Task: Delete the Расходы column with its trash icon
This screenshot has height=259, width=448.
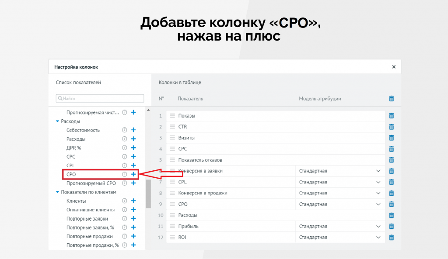Action: [392, 215]
